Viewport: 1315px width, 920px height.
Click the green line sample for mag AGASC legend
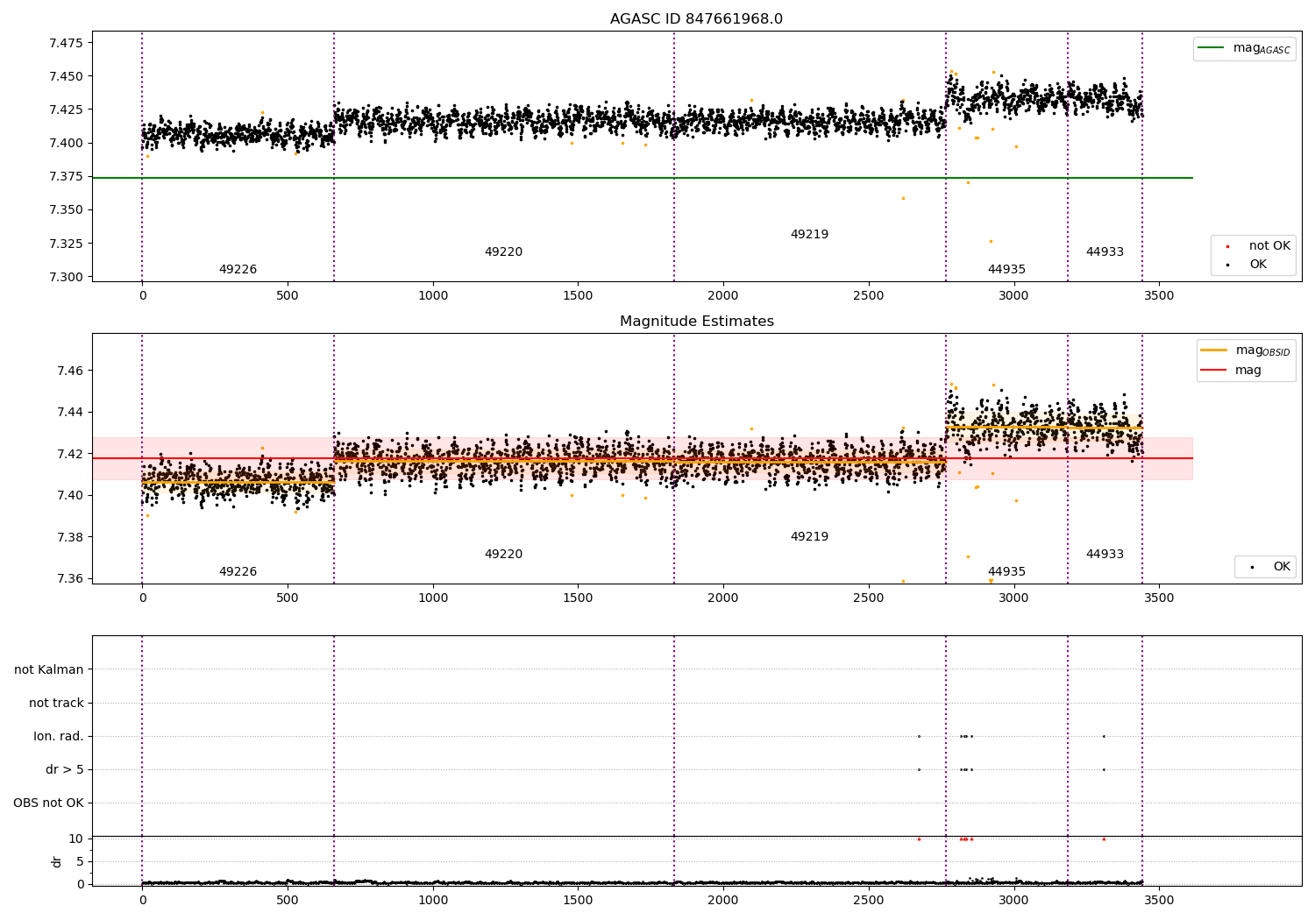1212,48
